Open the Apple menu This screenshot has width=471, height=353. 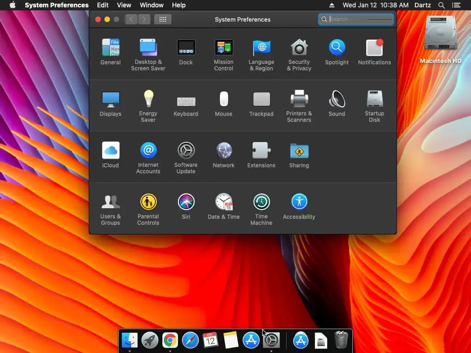click(x=12, y=5)
